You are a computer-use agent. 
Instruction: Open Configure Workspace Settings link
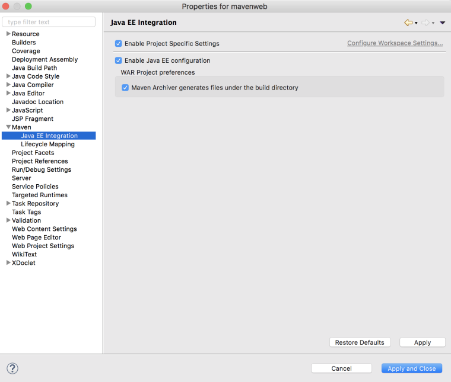395,43
